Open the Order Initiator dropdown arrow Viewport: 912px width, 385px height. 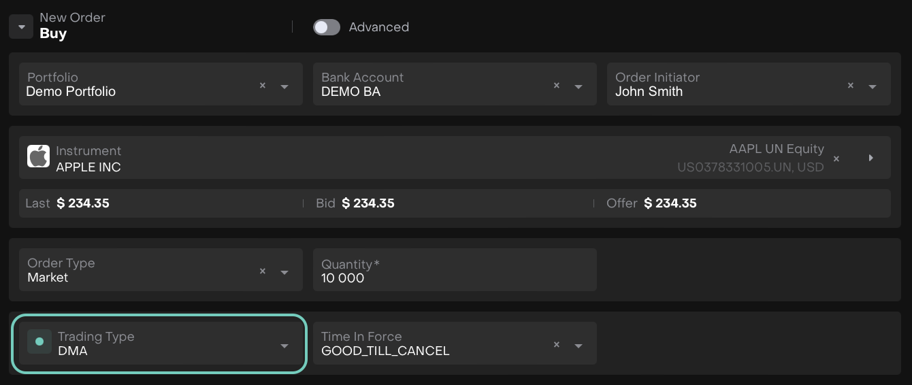tap(873, 86)
